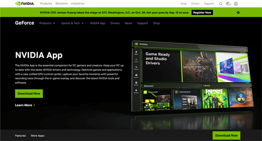262x141 pixels.
Task: Click the Black Myth Wukong thumbnail
Action: 199,67
